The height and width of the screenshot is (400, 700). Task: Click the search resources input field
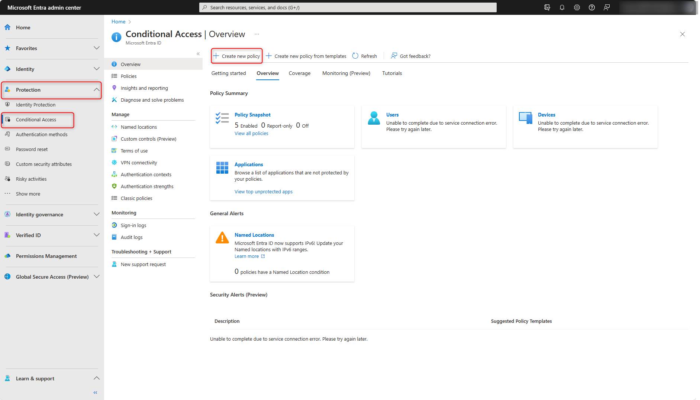347,7
